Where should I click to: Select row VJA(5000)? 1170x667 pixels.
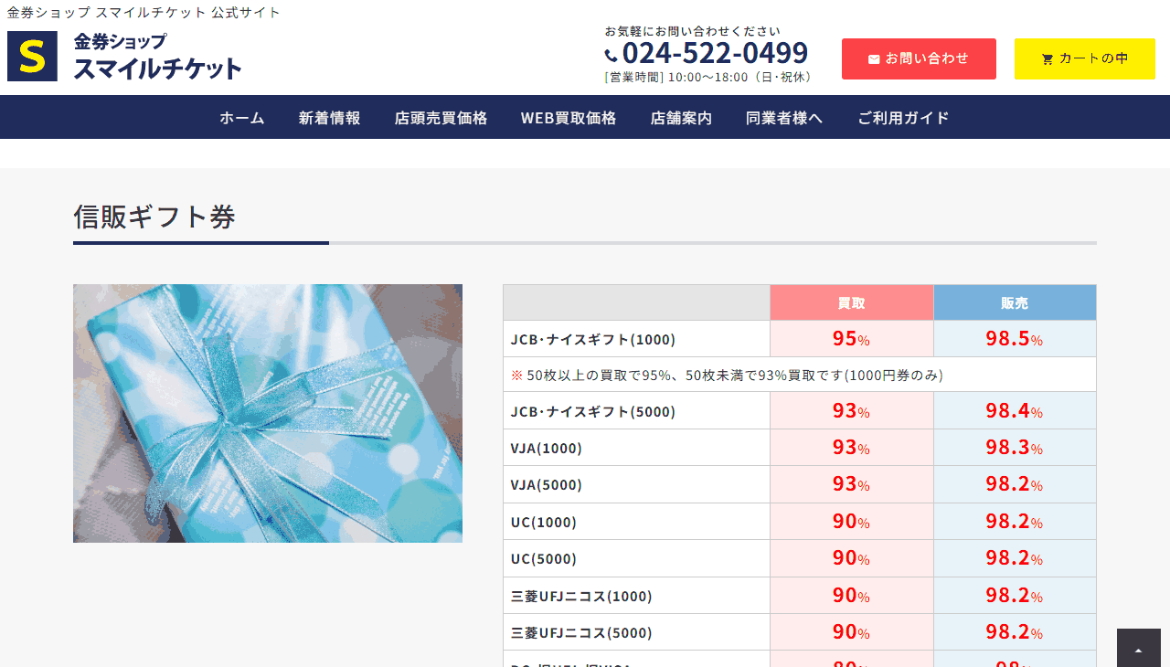pos(800,484)
